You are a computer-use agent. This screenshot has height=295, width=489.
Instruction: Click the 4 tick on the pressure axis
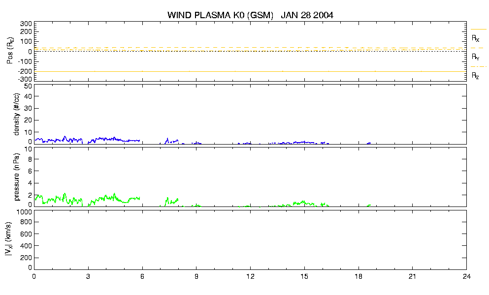pos(30,183)
